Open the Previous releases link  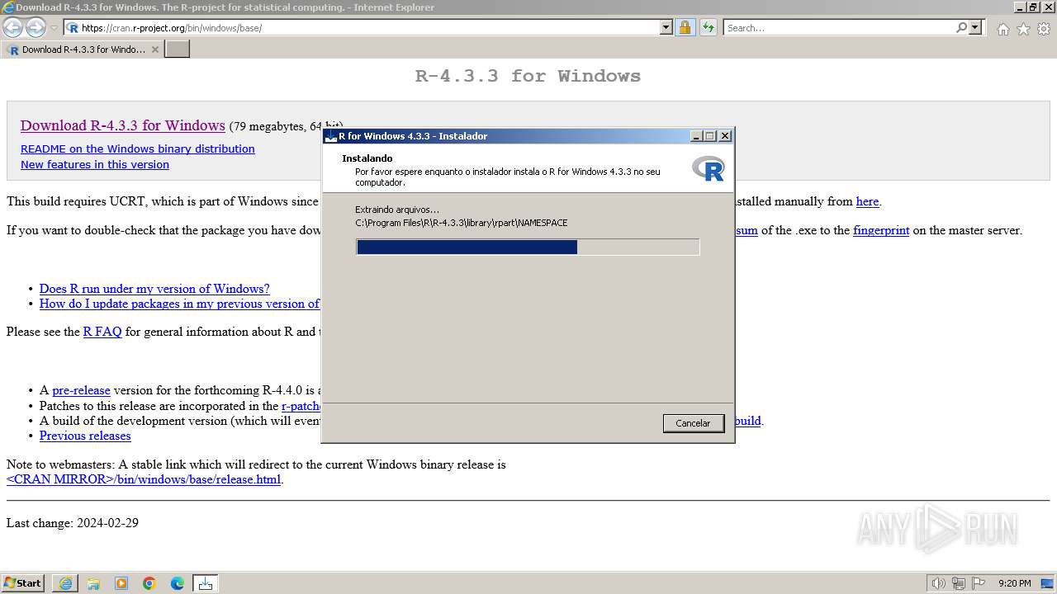85,436
